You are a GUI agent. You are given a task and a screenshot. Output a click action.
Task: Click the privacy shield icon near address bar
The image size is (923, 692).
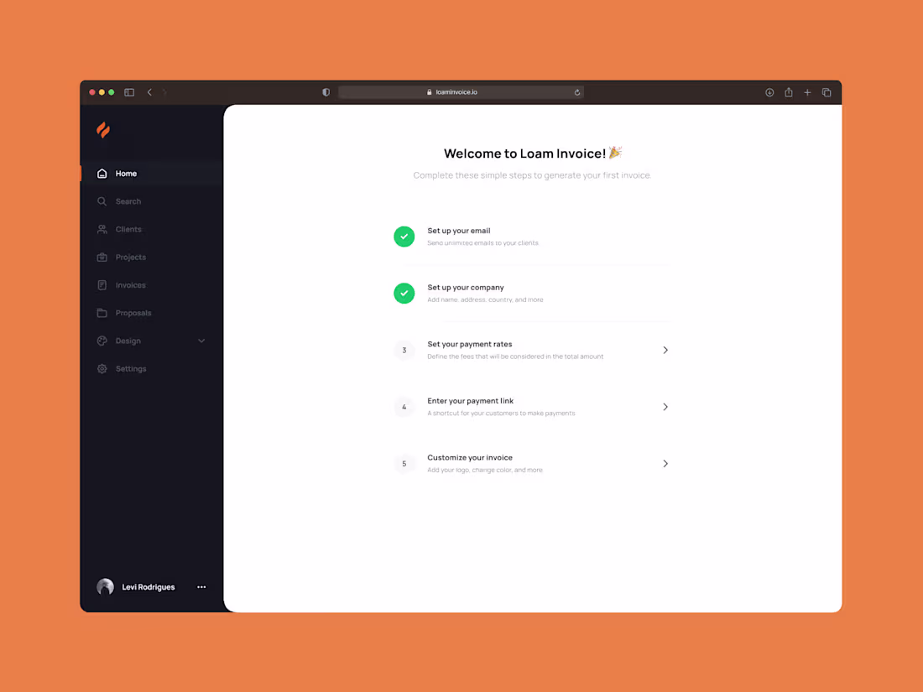pyautogui.click(x=326, y=92)
